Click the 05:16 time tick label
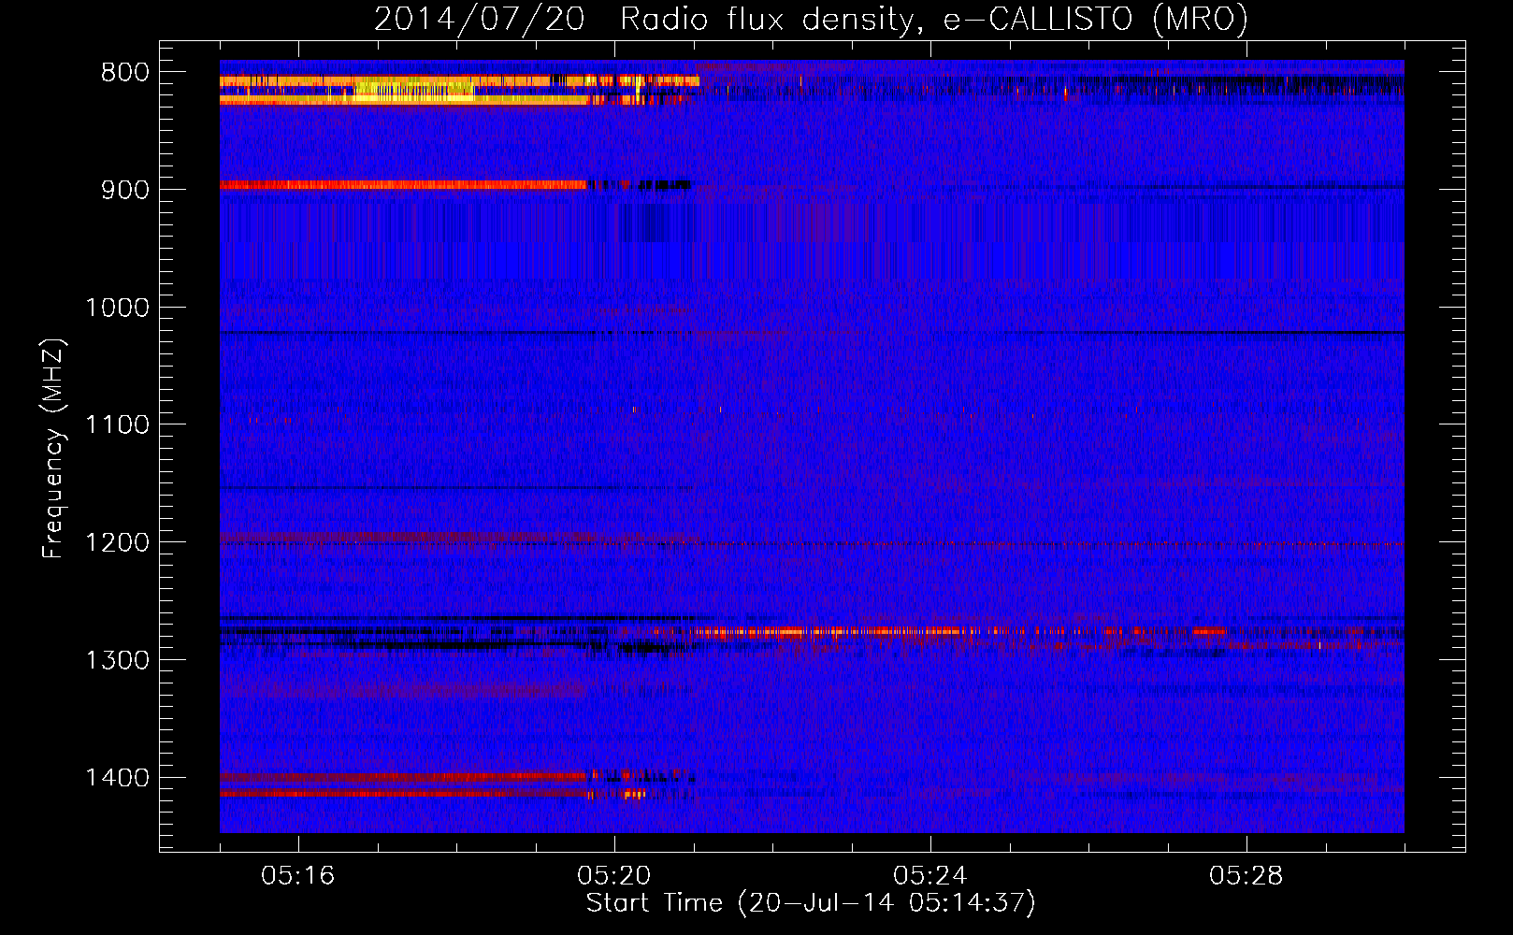 coord(298,876)
